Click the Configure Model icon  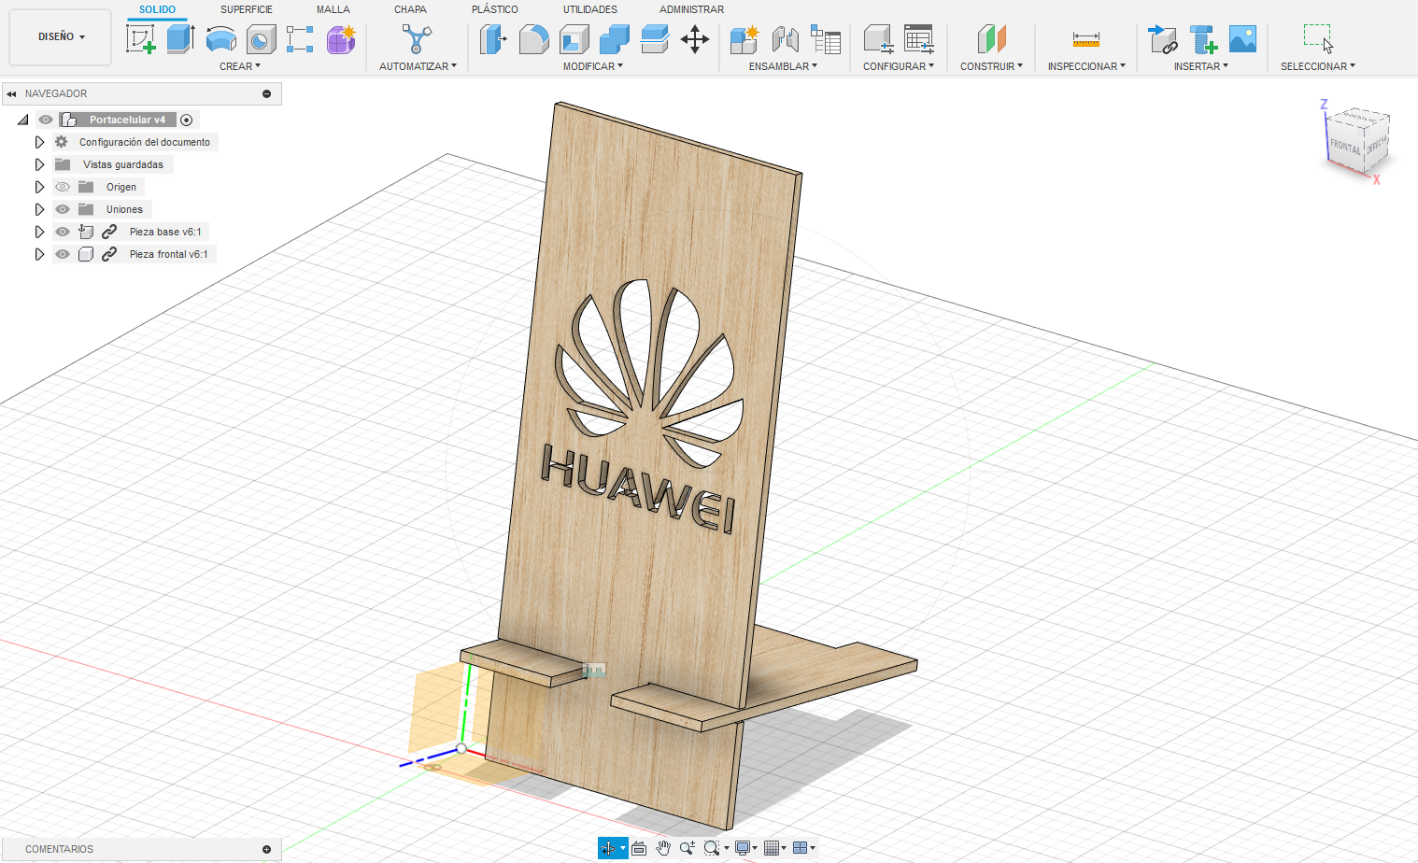pyautogui.click(x=878, y=39)
